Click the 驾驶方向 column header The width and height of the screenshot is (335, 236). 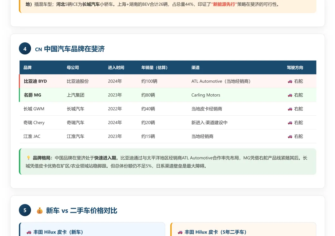pyautogui.click(x=295, y=67)
